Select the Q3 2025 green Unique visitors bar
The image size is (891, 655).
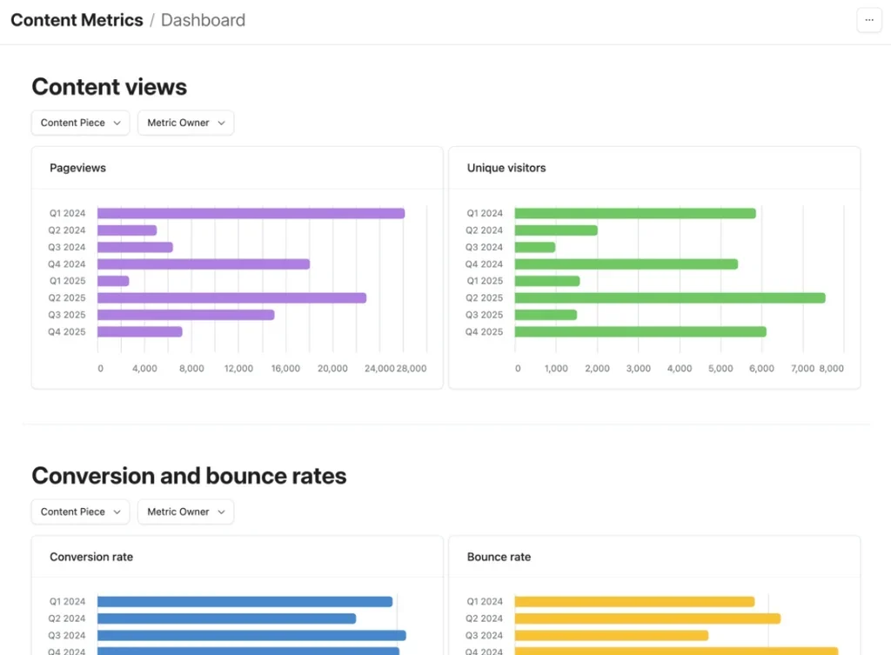click(546, 315)
